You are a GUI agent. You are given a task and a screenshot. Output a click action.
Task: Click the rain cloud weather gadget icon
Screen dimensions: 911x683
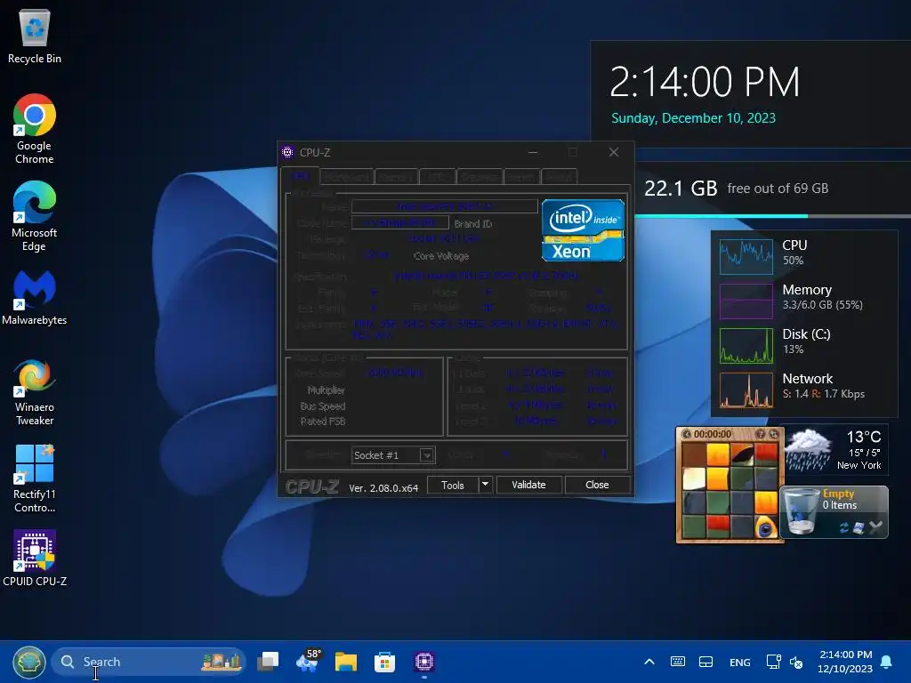tap(809, 449)
